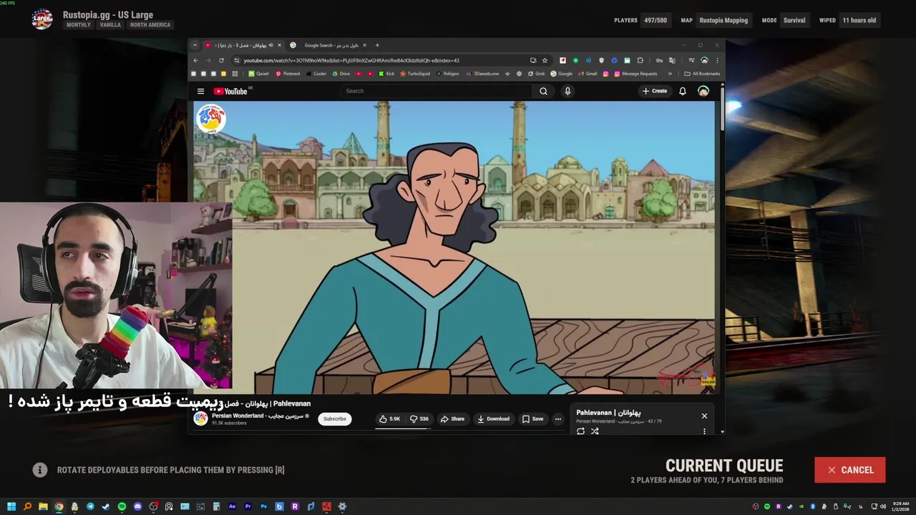
Task: Close the Pahlevanan playlist panel
Action: (x=704, y=416)
